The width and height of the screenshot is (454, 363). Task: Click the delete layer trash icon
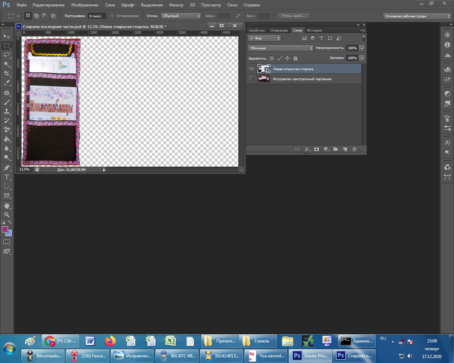pyautogui.click(x=354, y=149)
